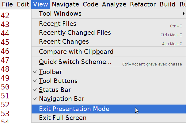Disable the Status Bar option
Viewport: 186px width, 123px height.
click(x=55, y=90)
